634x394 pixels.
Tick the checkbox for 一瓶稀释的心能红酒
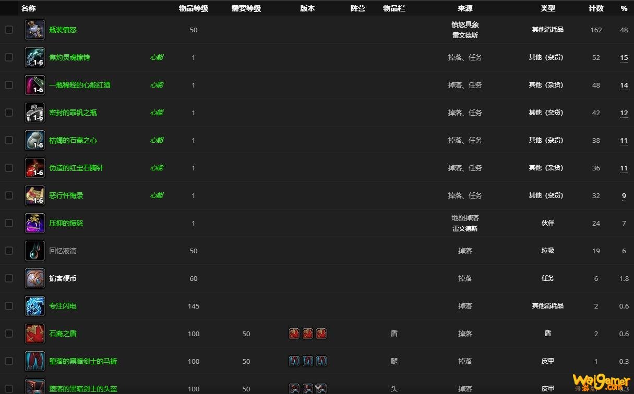(x=9, y=85)
